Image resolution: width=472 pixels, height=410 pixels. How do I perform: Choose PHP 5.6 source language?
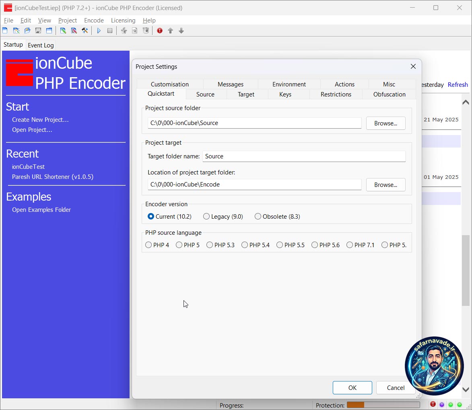click(326, 245)
